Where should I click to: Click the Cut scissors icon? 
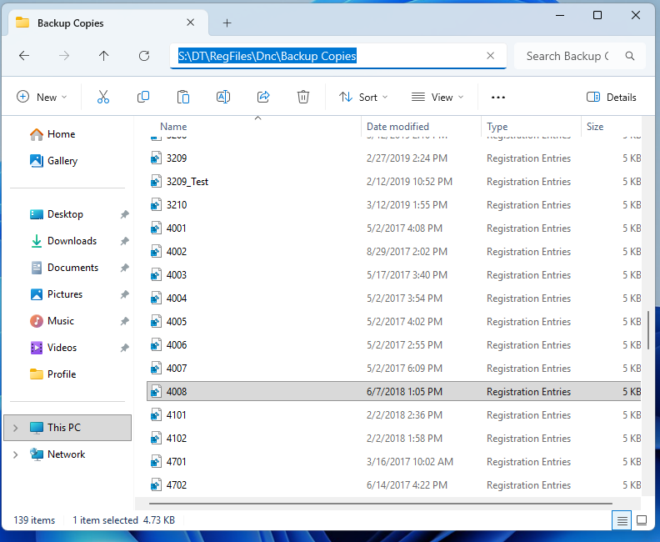click(x=103, y=97)
